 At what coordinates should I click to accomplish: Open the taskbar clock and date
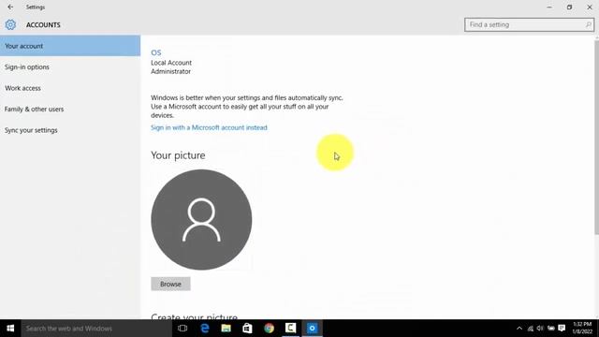[582, 329]
